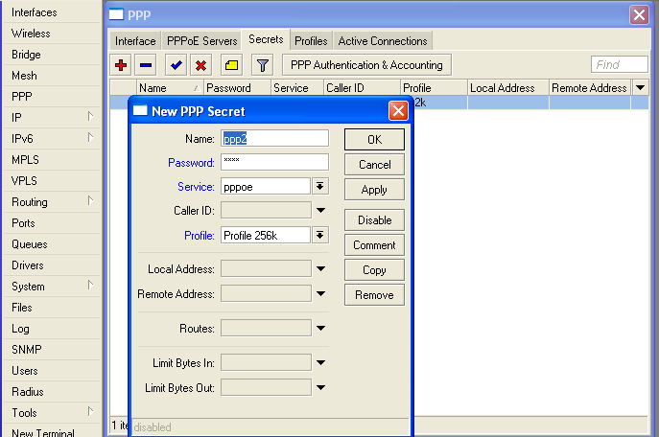
Task: Enable entry with the blue checkmark icon
Action: [177, 65]
